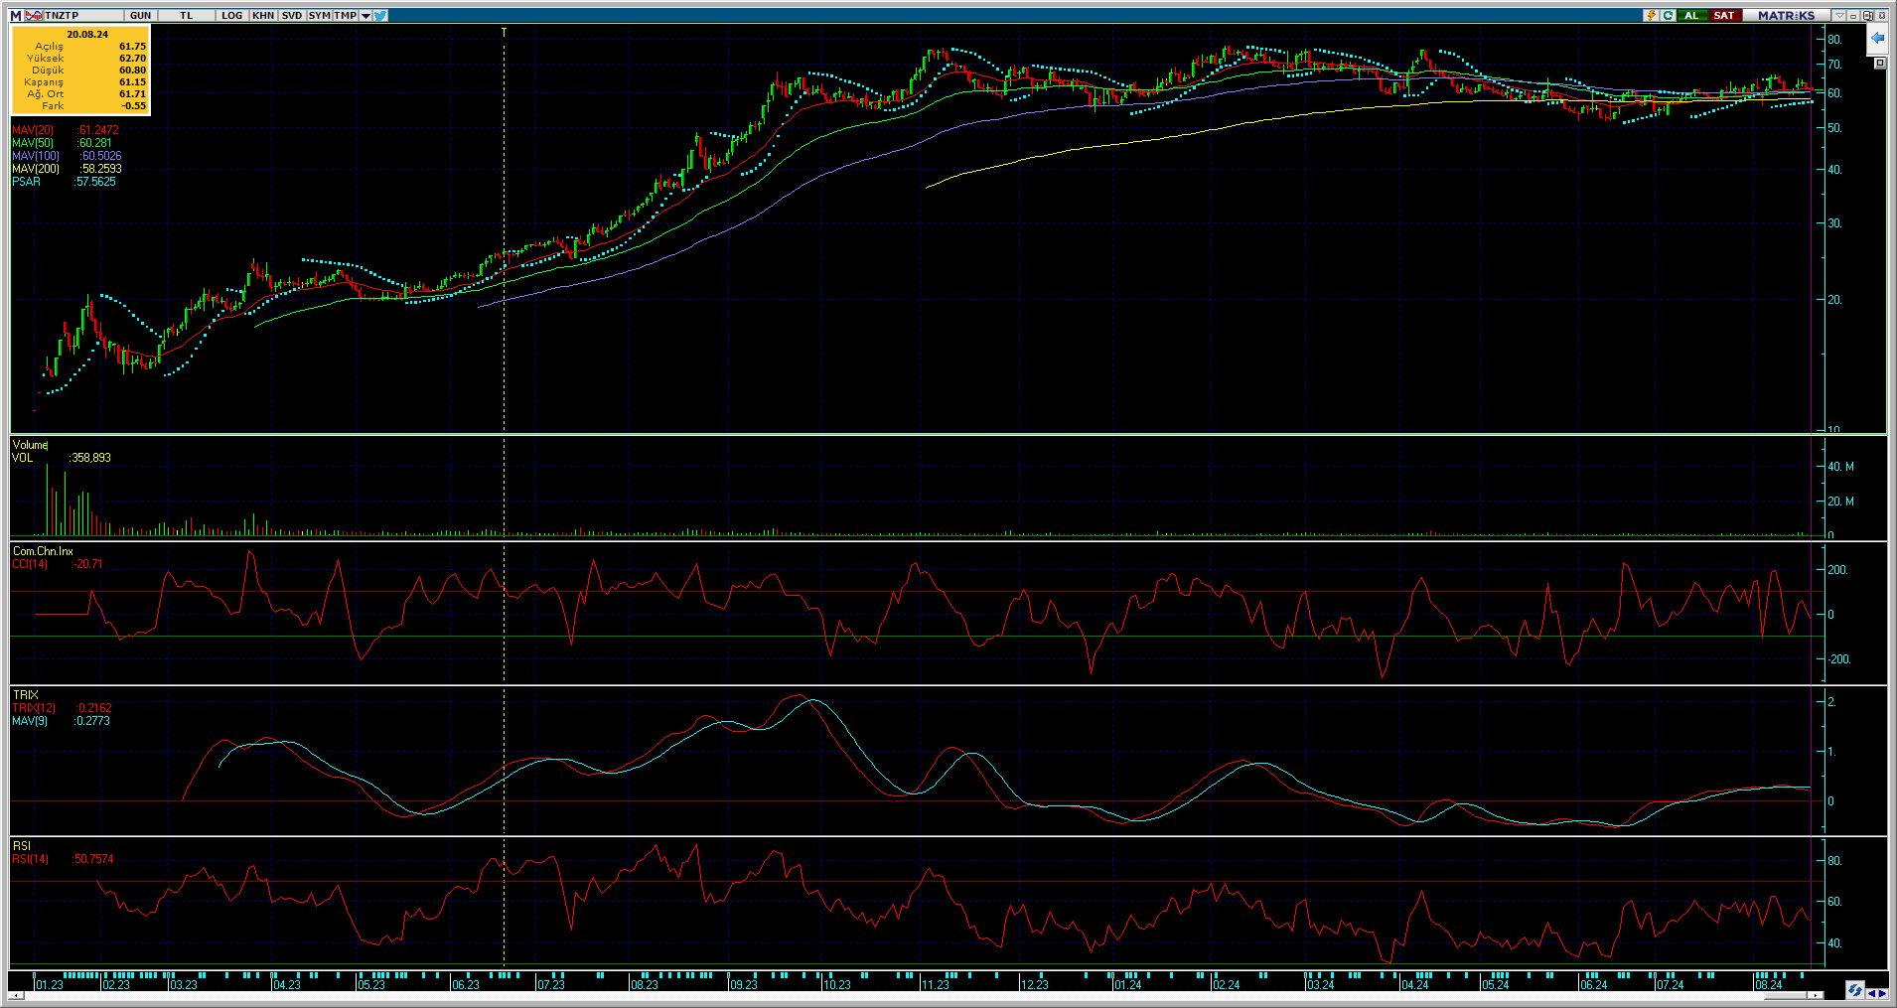Click the Yüksek value 62.70
Screen dimensions: 1897x1008
point(132,59)
